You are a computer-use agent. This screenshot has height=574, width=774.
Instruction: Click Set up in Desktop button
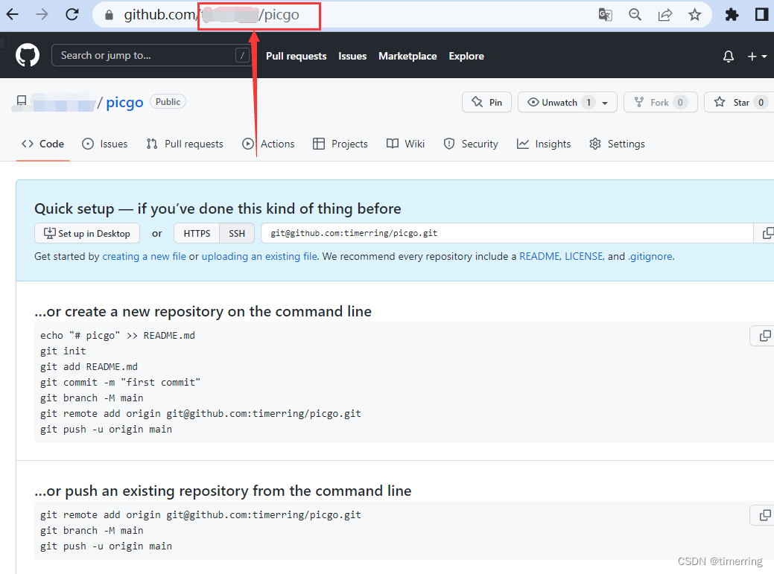point(87,233)
